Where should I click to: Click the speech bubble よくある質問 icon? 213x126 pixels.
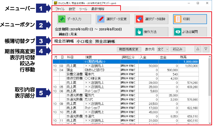pyautogui.click(x=178, y=32)
